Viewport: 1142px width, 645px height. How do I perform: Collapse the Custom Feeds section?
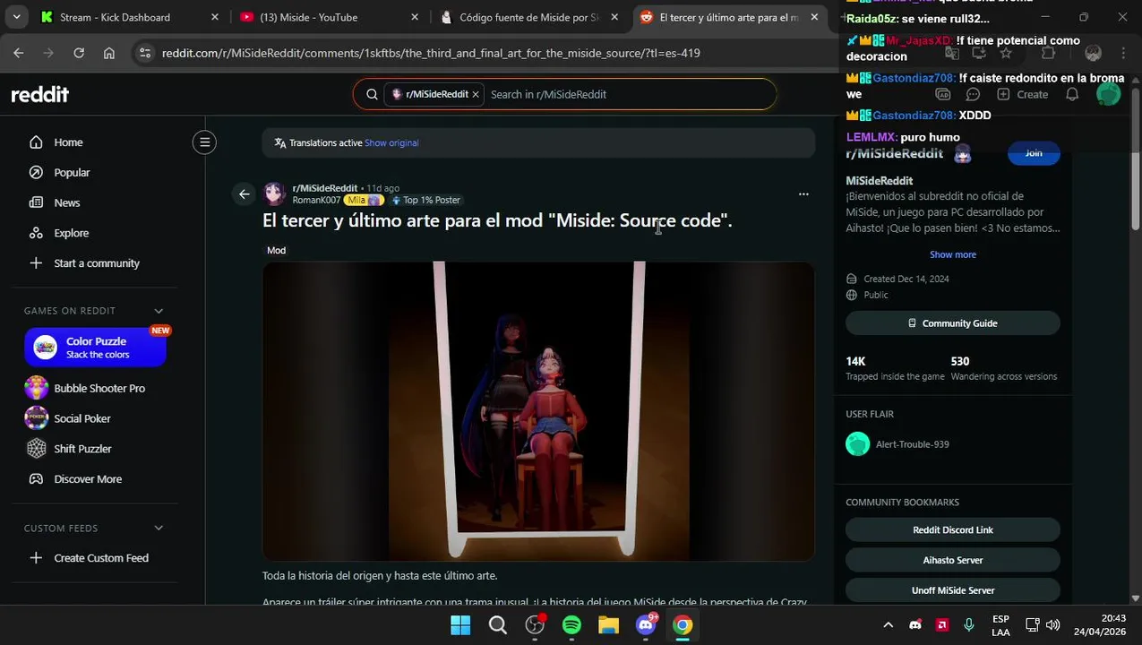[159, 529]
